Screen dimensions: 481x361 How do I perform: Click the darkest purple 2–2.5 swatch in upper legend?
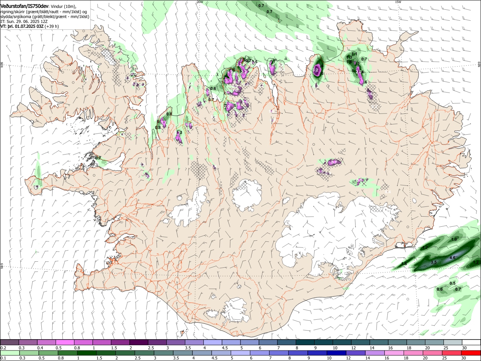tap(139, 343)
